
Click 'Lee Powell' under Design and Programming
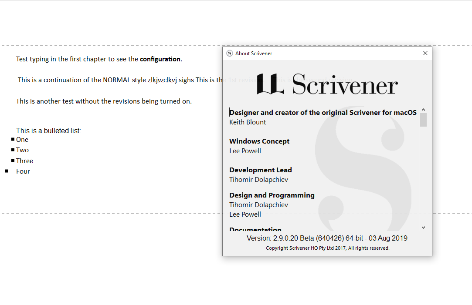tap(245, 214)
